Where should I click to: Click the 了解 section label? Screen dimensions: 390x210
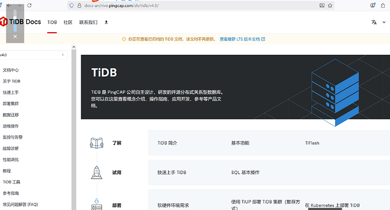[x=116, y=143]
